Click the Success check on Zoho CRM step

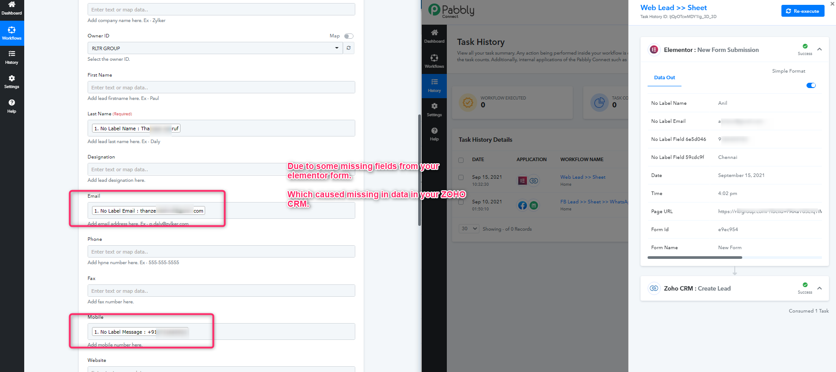click(x=805, y=285)
